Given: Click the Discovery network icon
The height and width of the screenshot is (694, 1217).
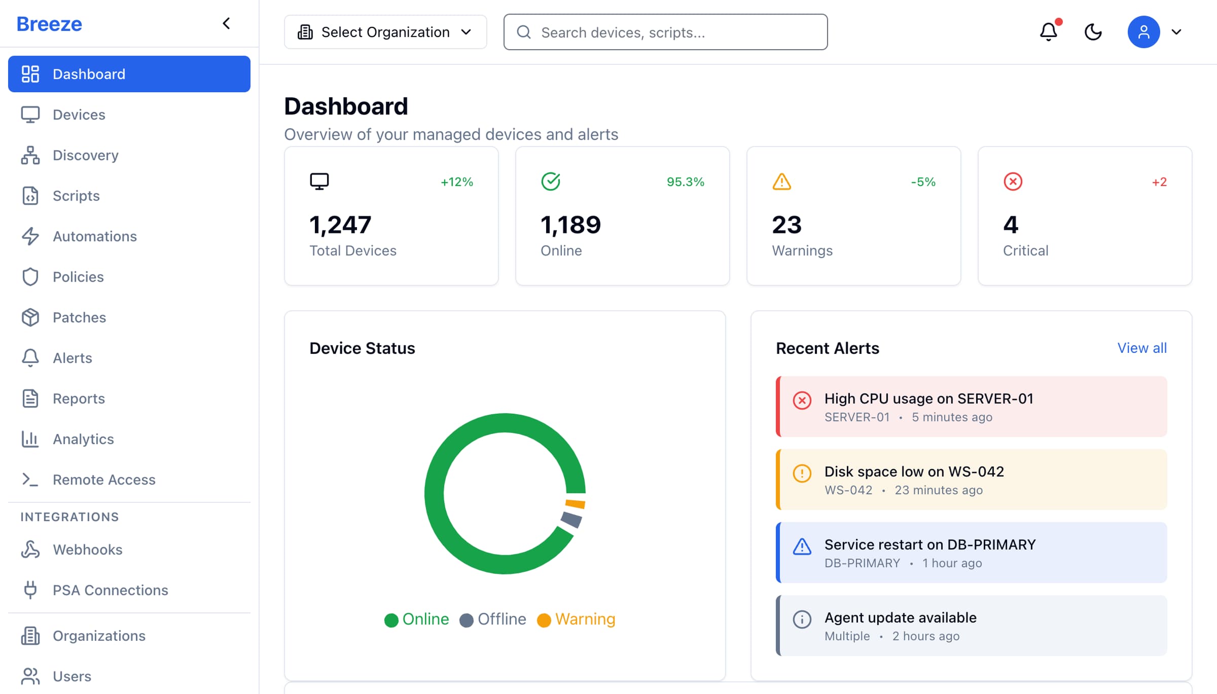Looking at the screenshot, I should tap(30, 155).
